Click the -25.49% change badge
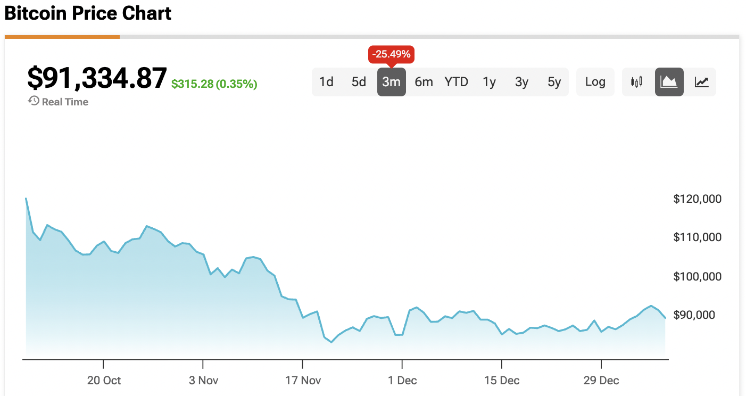 point(391,54)
